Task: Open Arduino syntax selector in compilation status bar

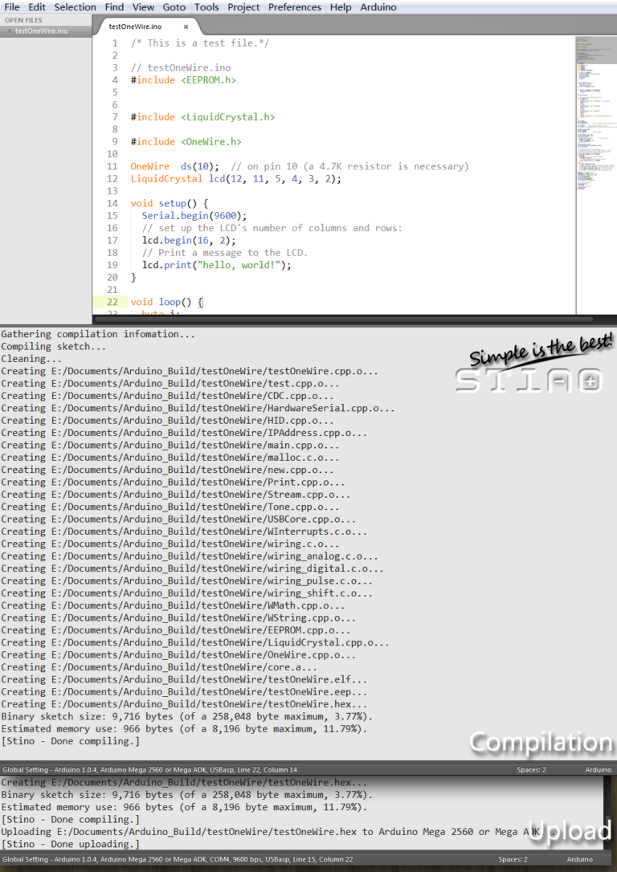Action: coord(596,770)
